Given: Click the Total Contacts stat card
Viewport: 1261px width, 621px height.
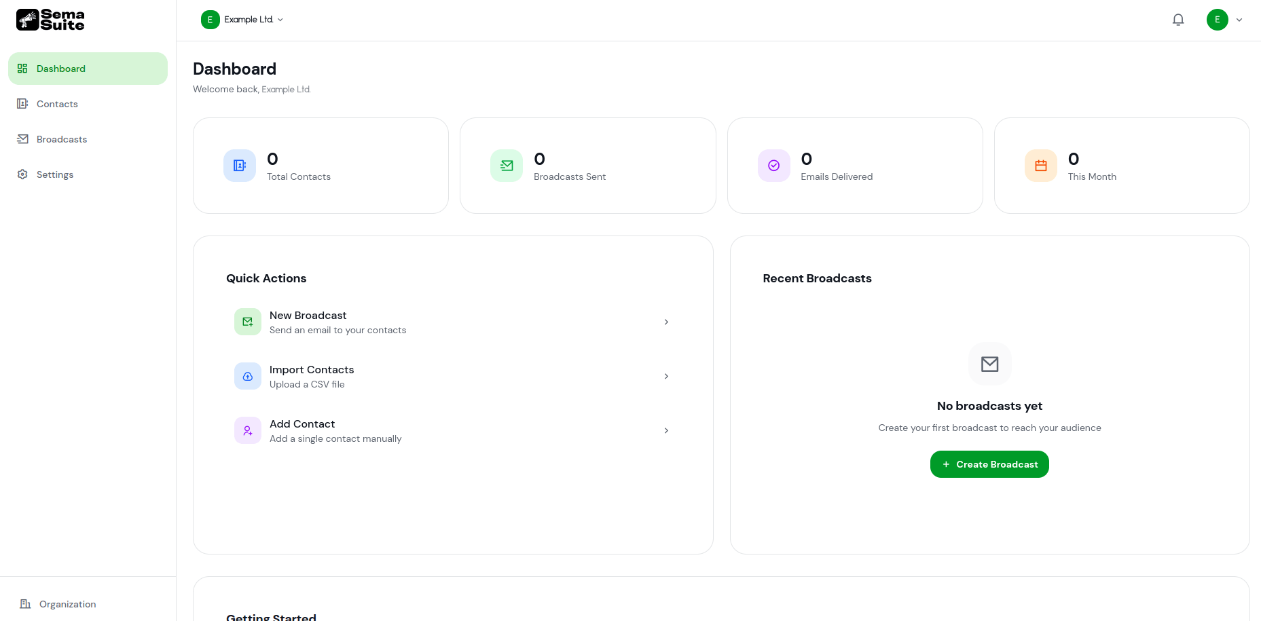Looking at the screenshot, I should [321, 165].
